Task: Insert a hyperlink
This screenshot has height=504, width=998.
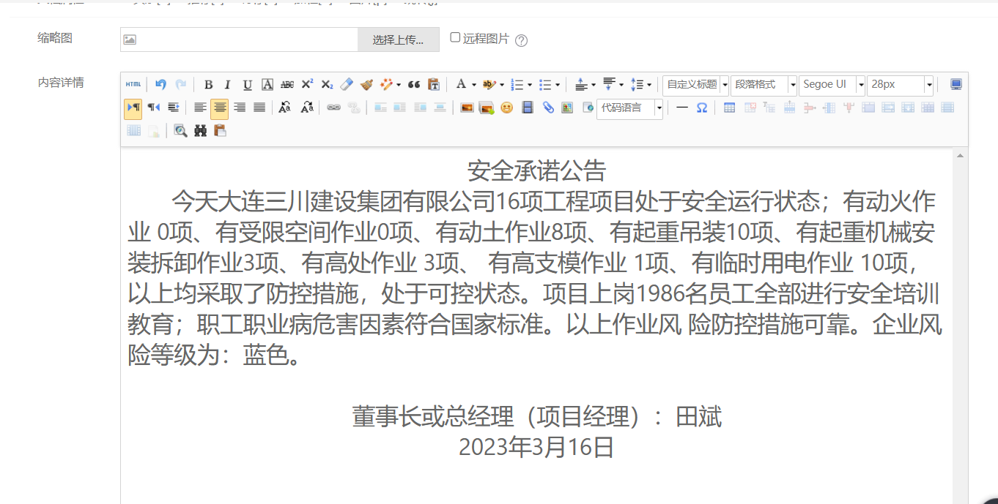Action: (x=333, y=108)
